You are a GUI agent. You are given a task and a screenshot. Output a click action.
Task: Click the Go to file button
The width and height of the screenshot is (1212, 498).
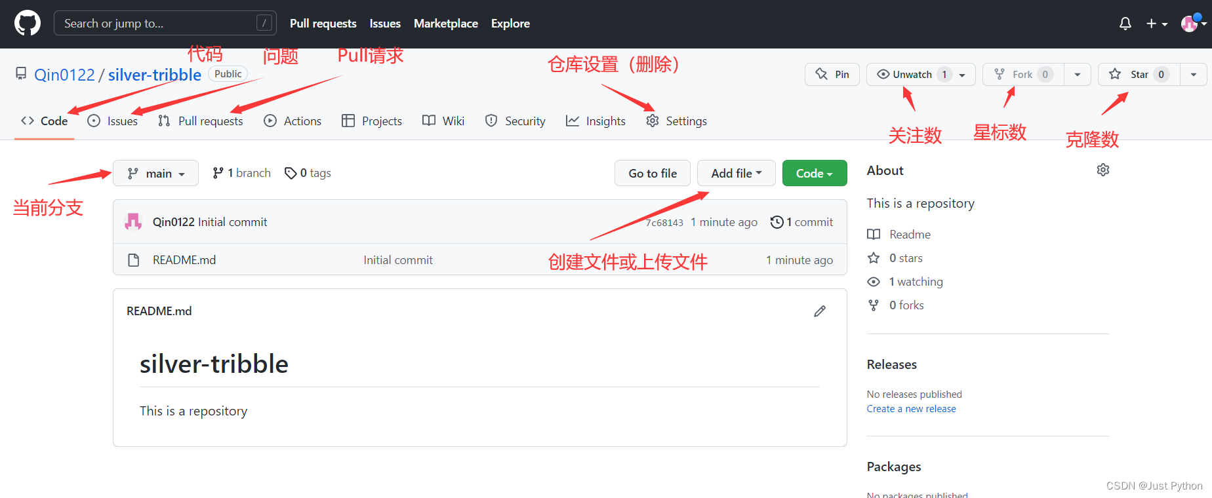click(x=653, y=173)
